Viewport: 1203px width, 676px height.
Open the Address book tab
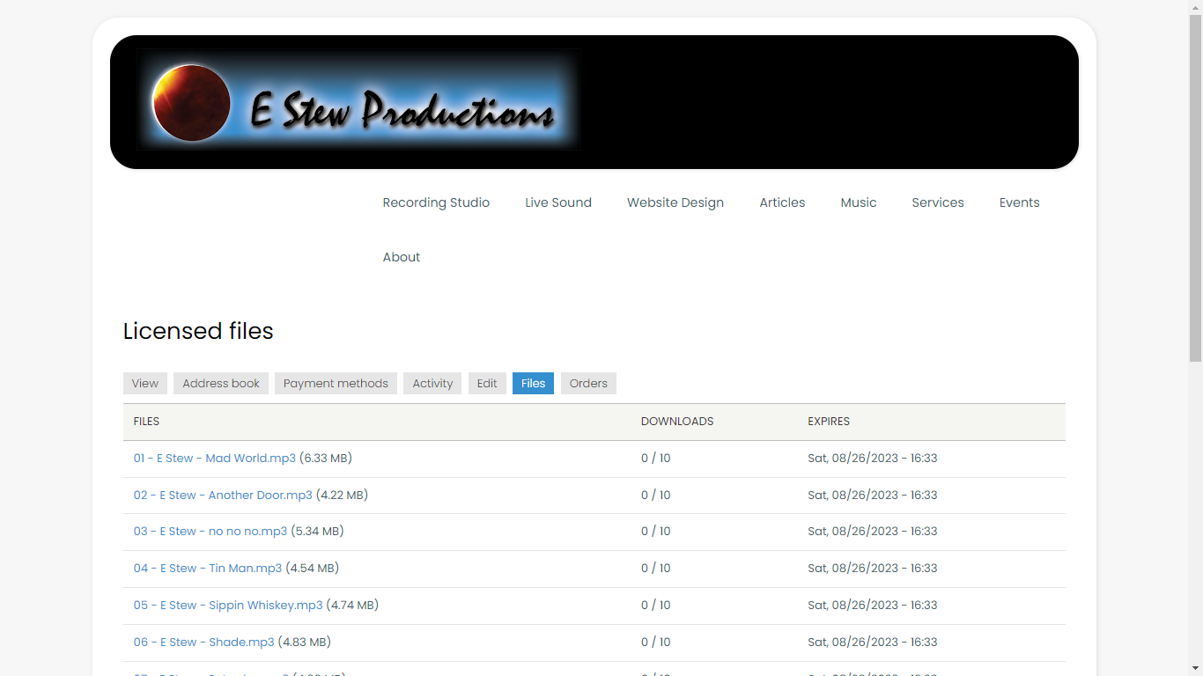pyautogui.click(x=221, y=384)
